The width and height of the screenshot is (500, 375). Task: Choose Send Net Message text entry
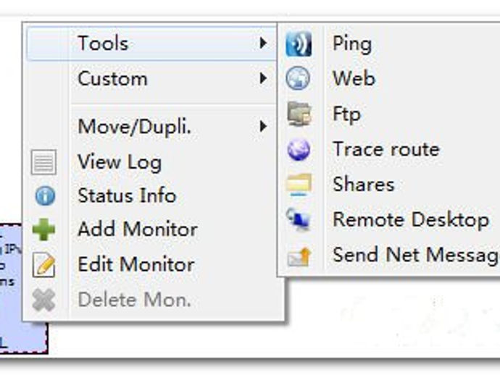pyautogui.click(x=416, y=256)
